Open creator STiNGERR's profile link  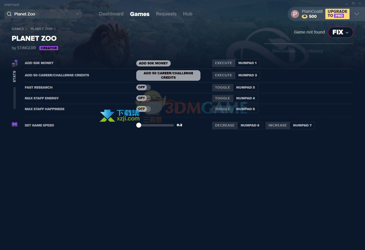click(26, 48)
